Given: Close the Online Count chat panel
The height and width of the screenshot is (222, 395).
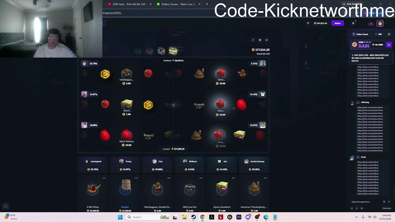Looking at the screenshot, I should coord(389,34).
